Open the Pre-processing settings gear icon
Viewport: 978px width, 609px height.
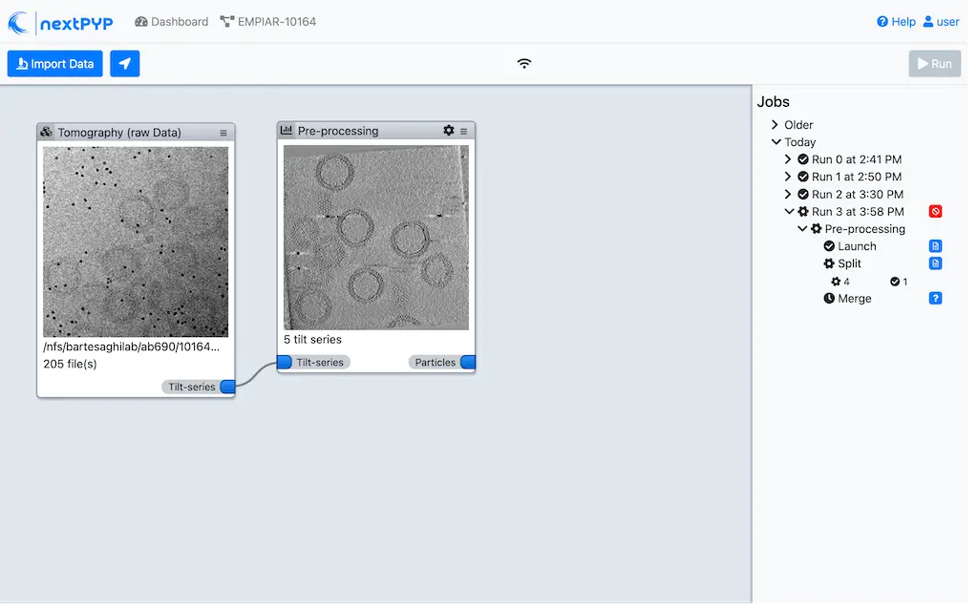coord(449,131)
